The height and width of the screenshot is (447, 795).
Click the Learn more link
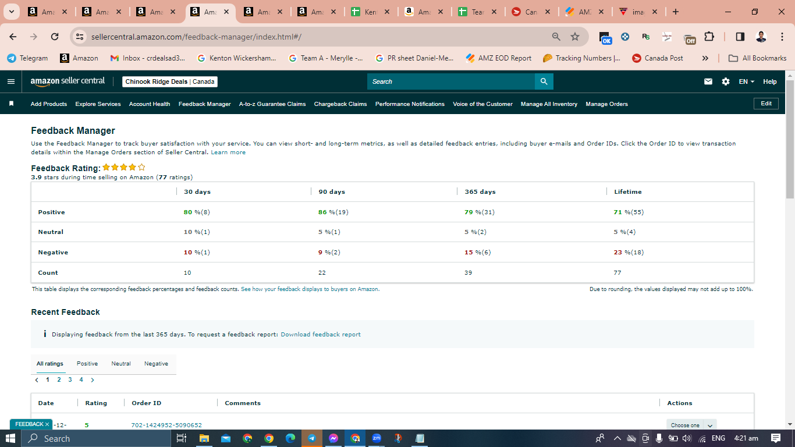pos(228,152)
